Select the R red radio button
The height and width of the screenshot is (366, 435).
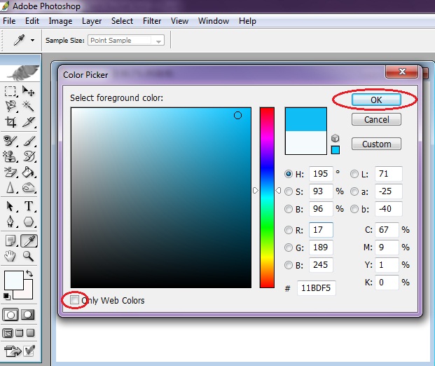click(289, 230)
